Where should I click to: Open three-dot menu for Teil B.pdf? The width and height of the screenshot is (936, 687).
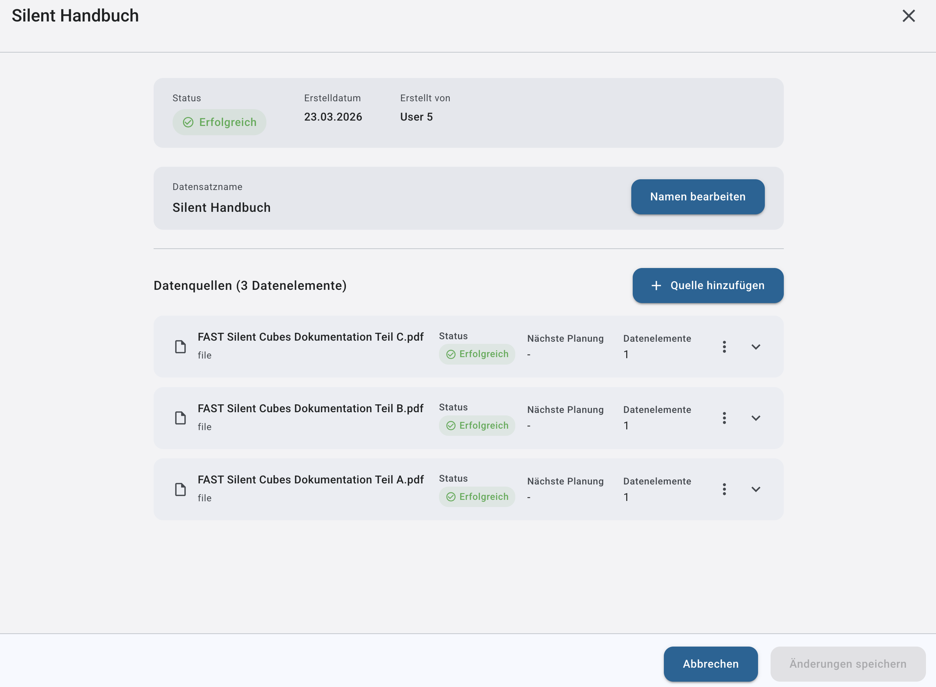click(724, 418)
